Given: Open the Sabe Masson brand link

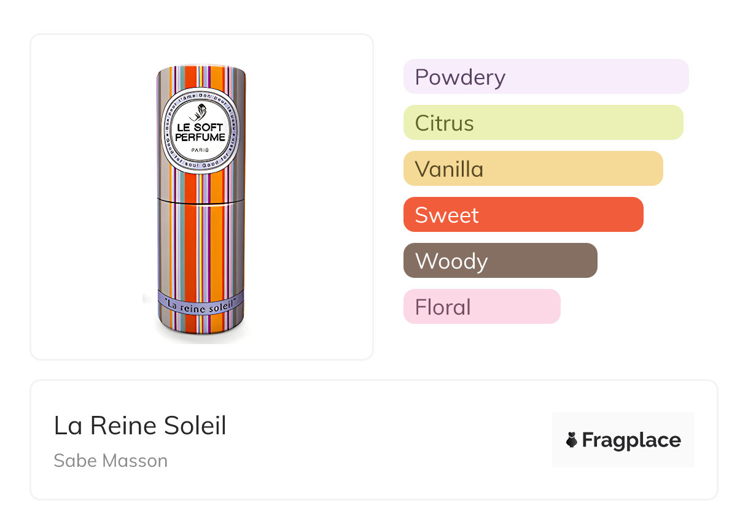Looking at the screenshot, I should click(111, 461).
